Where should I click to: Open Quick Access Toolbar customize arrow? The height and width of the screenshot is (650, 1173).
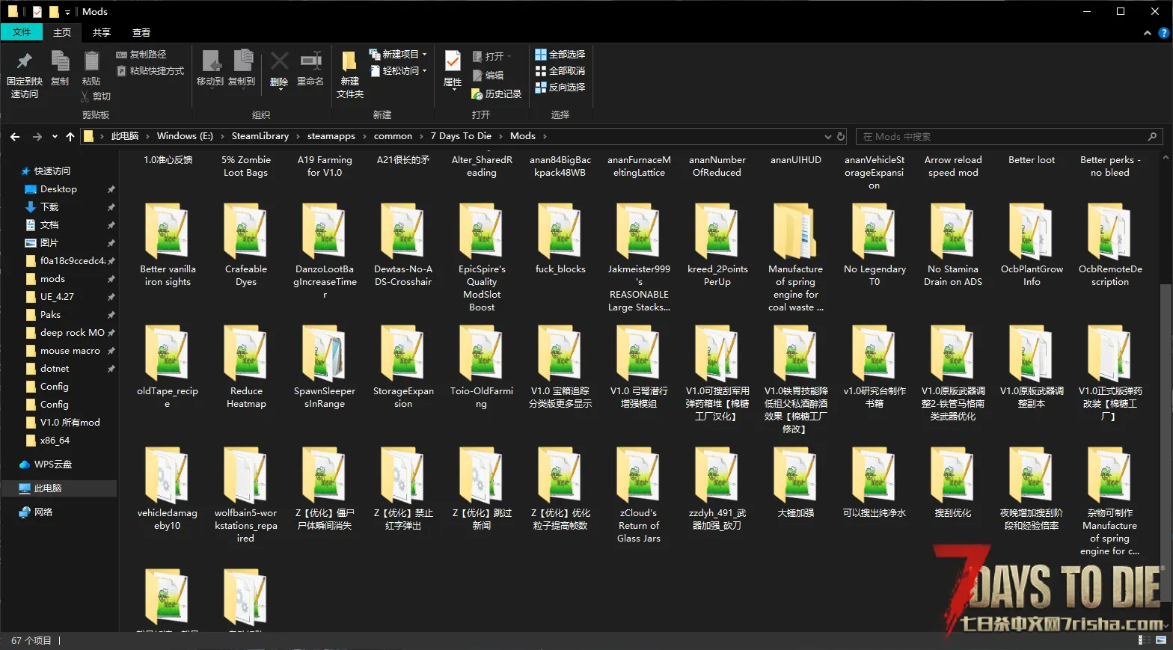point(67,12)
